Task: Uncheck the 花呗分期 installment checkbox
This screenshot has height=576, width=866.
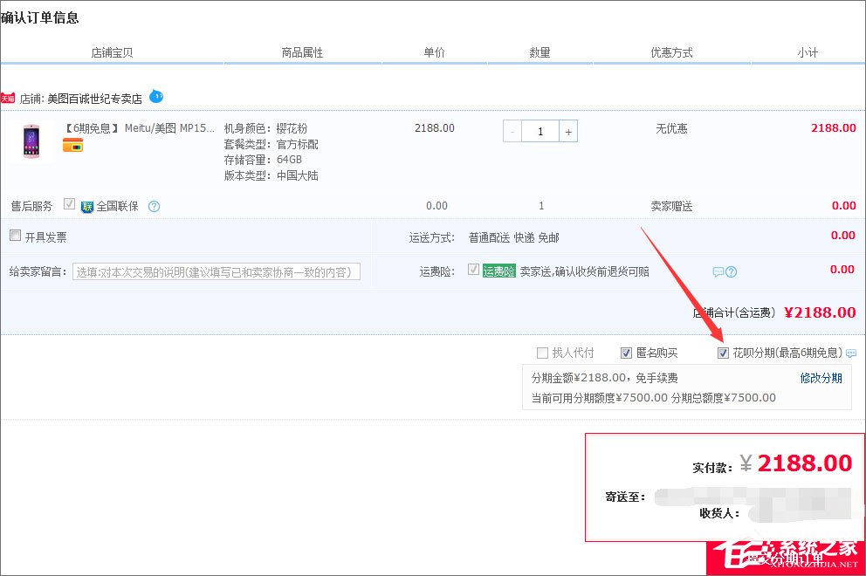Action: point(723,353)
